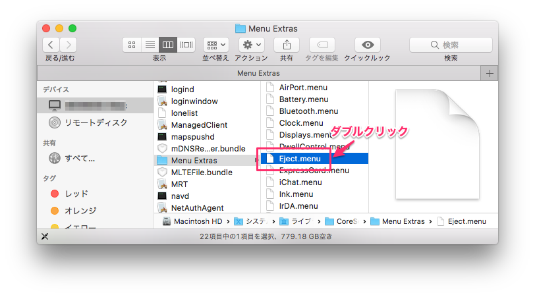Screen dimensions: 535x297
Task: Select AirPort.menu file
Action: [x=314, y=88]
